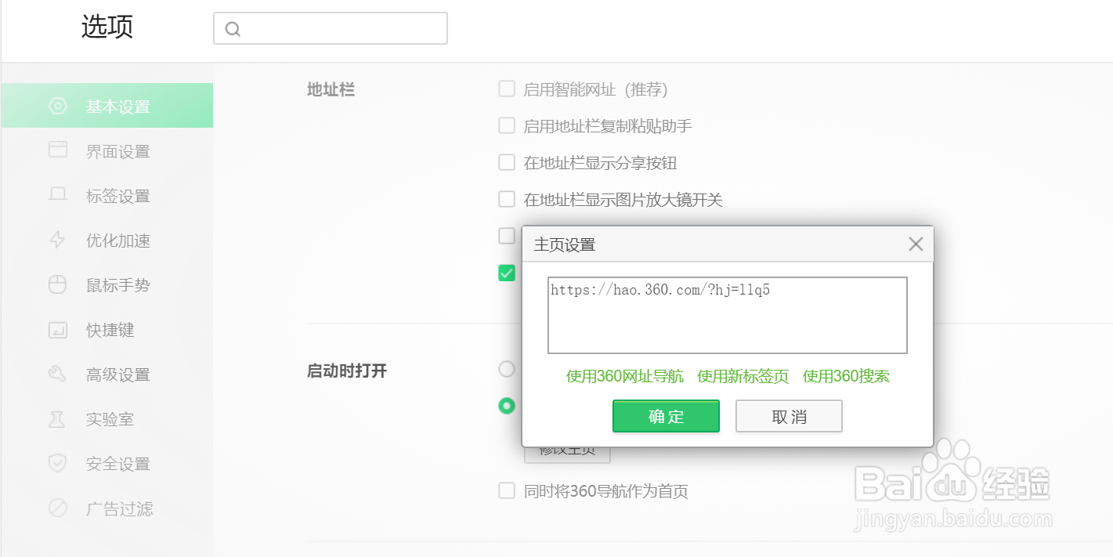Viewport: 1113px width, 557px height.
Task: Click the 鼠标手势 mouse icon
Action: pos(58,285)
